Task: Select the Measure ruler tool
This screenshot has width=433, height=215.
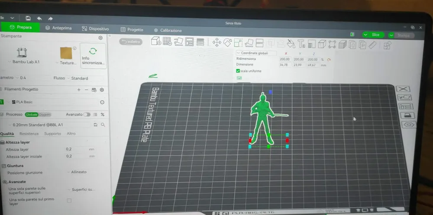Action: (372, 45)
